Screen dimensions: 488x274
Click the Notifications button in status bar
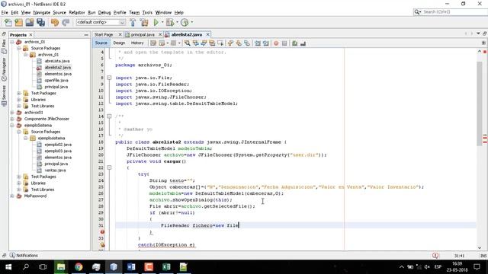(x=24, y=256)
